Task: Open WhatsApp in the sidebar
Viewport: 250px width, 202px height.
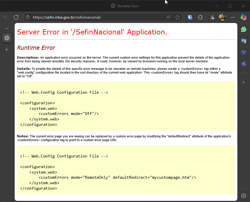Action: click(244, 29)
